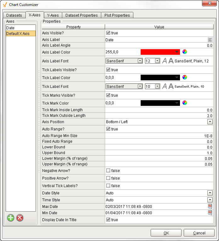Open the Min Date calendar picker
Image resolution: width=219 pixels, height=241 pixels.
coord(210,213)
